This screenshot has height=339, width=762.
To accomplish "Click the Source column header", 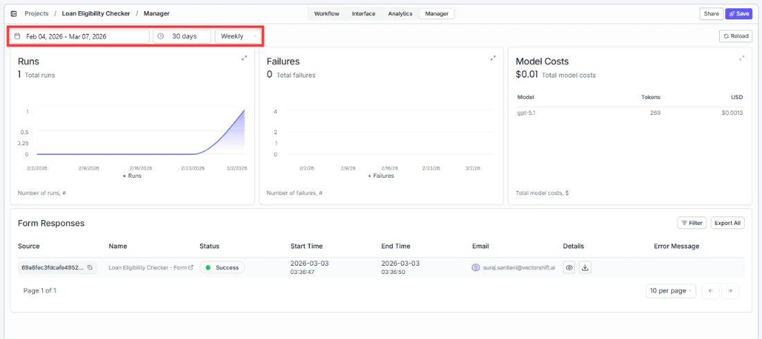I will (x=28, y=246).
